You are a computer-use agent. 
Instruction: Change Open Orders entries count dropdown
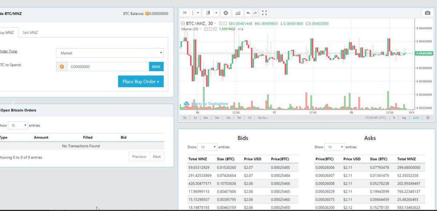click(18, 126)
